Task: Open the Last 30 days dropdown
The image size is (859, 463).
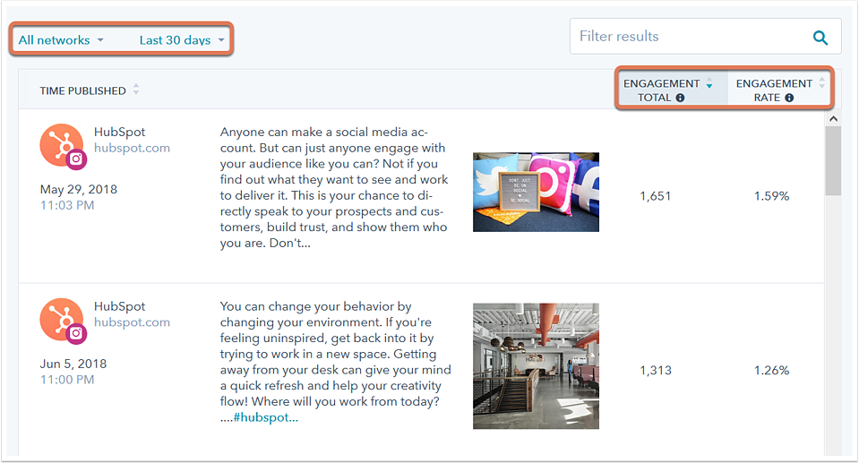Action: (x=182, y=40)
